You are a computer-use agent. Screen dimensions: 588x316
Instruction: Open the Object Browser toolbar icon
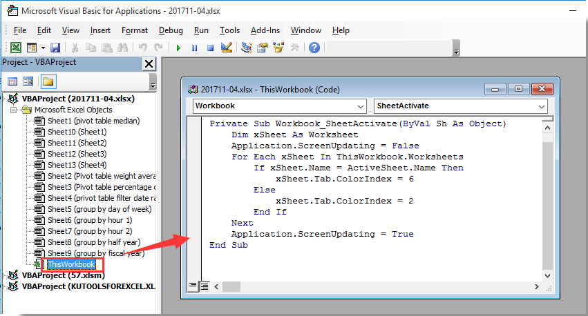coord(278,48)
